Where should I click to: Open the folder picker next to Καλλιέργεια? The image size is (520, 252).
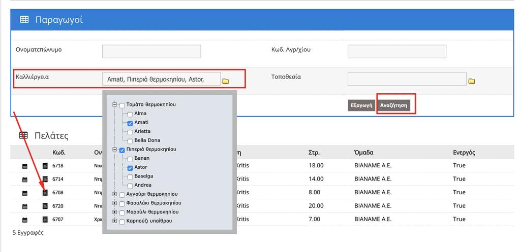point(226,81)
